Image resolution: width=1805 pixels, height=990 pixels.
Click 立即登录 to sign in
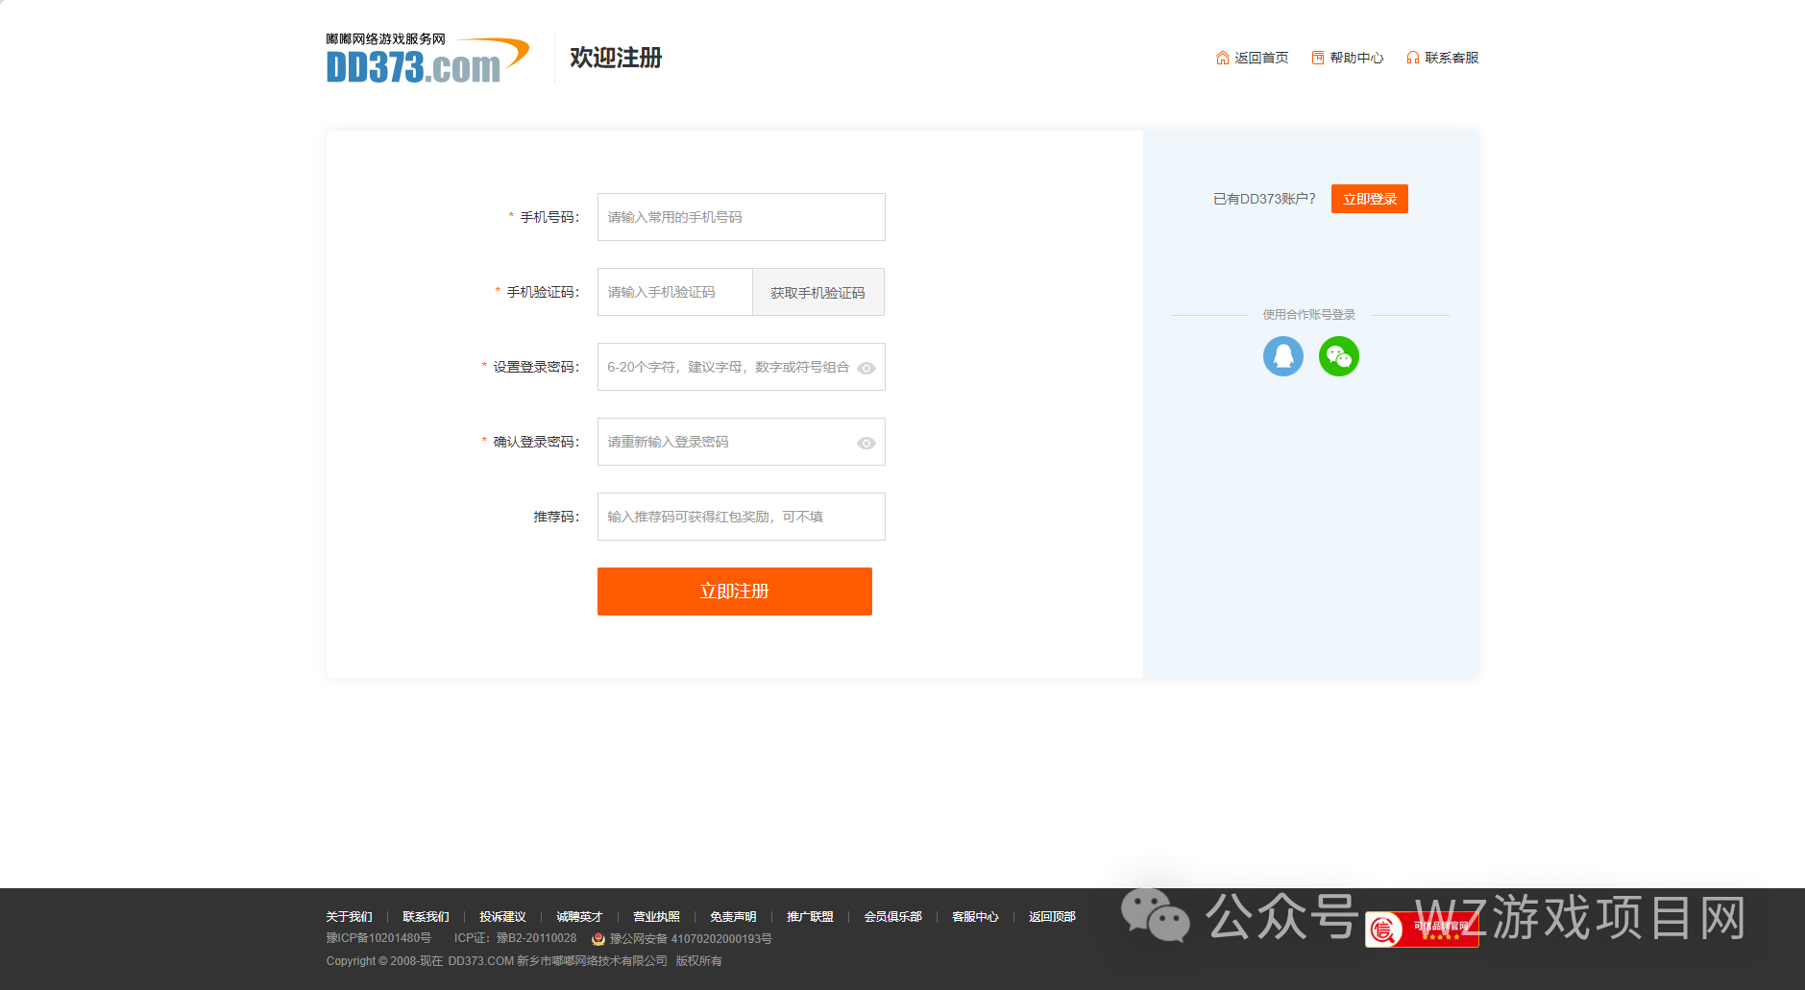point(1369,199)
